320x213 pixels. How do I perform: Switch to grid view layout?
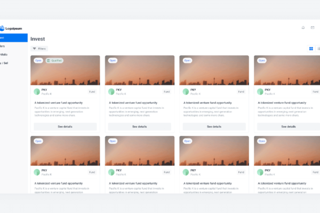(311, 48)
